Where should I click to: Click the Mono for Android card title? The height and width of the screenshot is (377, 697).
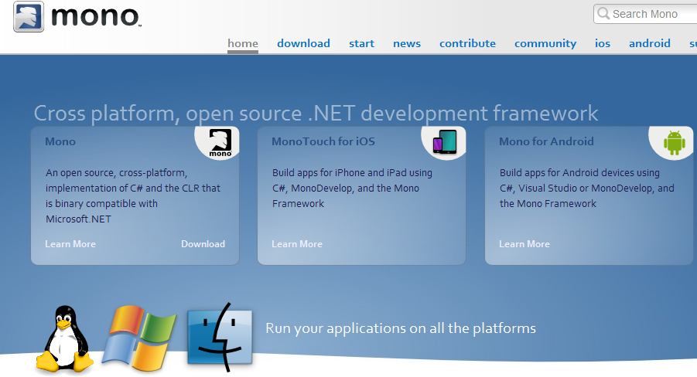[x=546, y=141]
